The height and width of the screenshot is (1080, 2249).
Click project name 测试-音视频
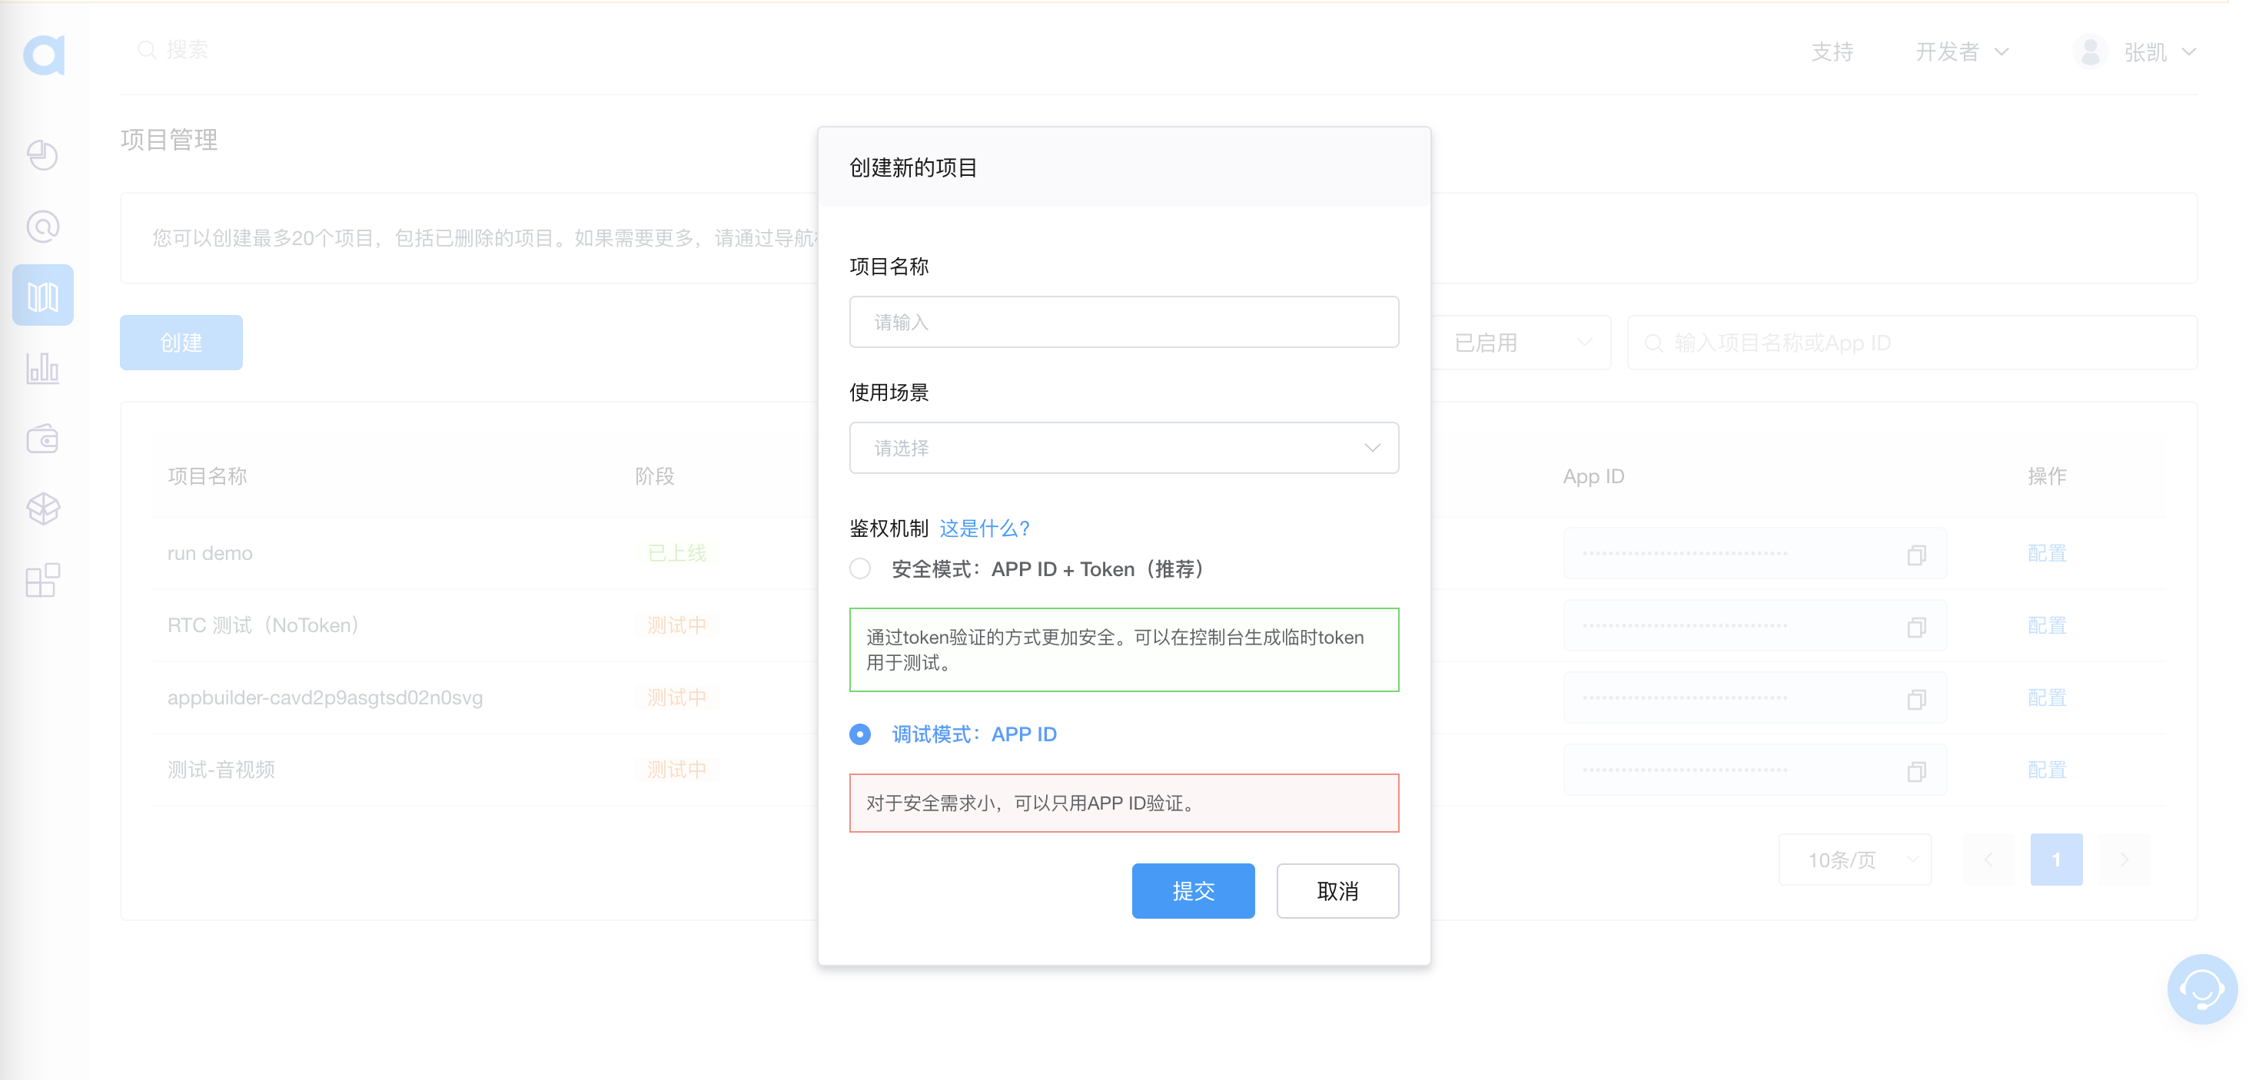[x=221, y=770]
